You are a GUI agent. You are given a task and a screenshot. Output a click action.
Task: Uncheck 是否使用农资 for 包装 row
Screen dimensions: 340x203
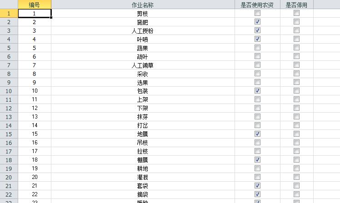257,91
